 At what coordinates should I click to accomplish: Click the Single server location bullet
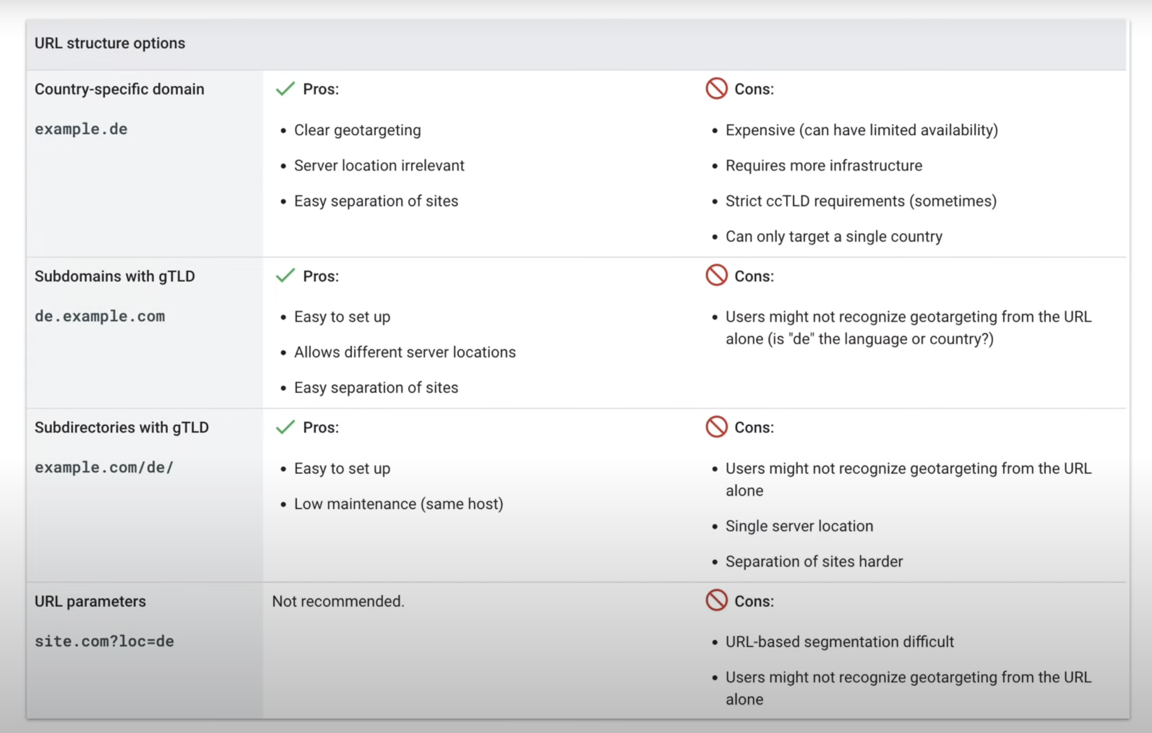[x=799, y=526]
